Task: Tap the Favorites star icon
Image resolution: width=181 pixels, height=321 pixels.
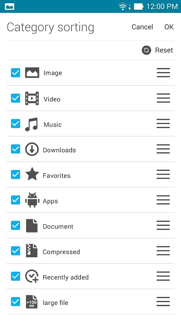Action: click(x=32, y=174)
